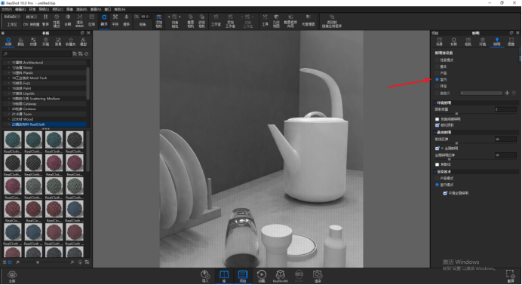The height and width of the screenshot is (285, 522).
Task: Toggle the Self Shadows (细化阴影) checkbox
Action: (x=437, y=125)
